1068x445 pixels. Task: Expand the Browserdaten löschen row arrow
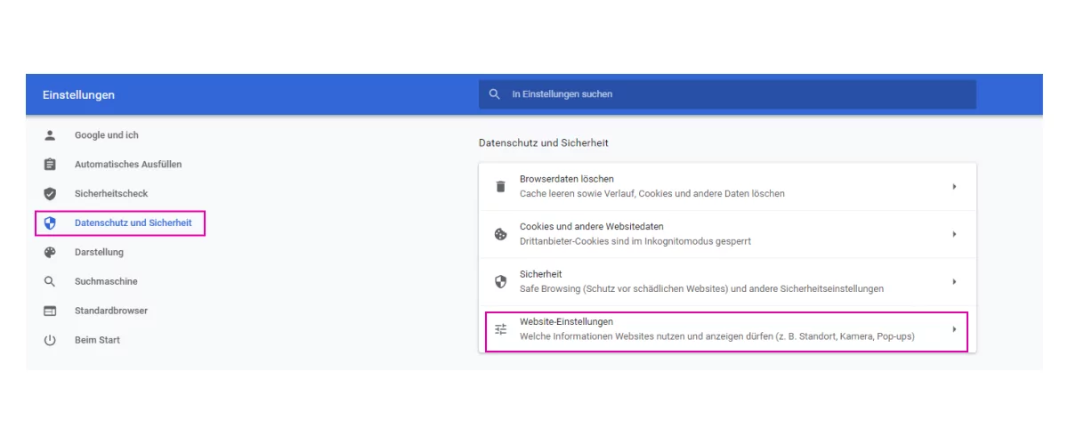(x=954, y=187)
